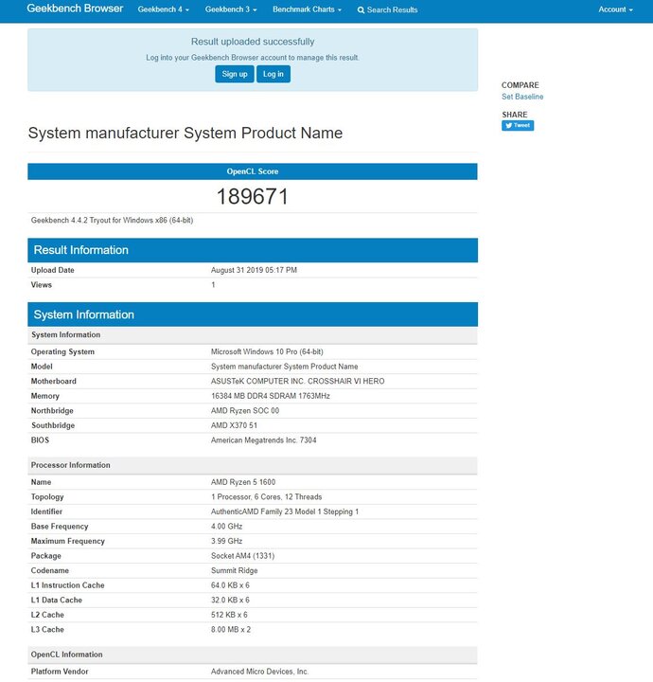Viewport: 653px width, 682px height.
Task: Select the L2 Cache 512 KB x 6 value
Action: click(x=229, y=616)
